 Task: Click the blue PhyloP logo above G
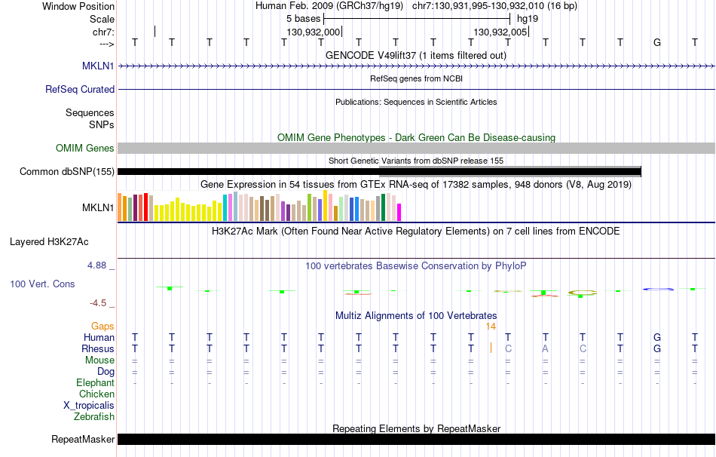[x=658, y=289]
